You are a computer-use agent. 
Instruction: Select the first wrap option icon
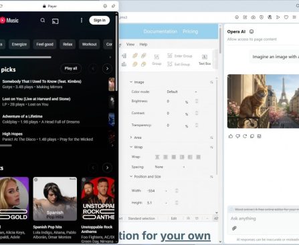(157, 157)
